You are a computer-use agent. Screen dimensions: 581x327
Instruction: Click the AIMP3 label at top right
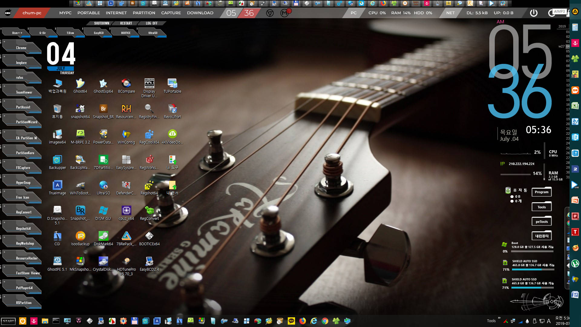click(x=559, y=12)
